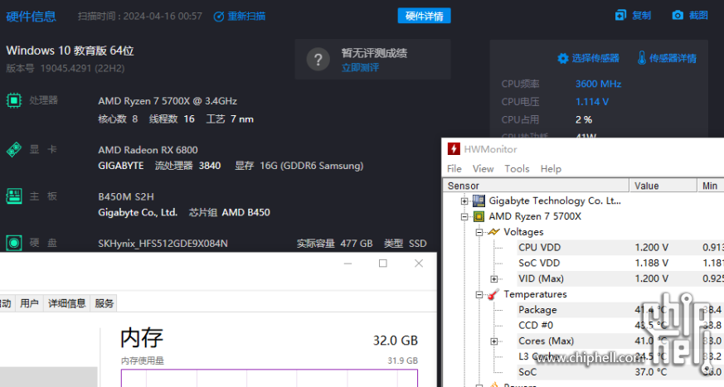Viewport: 724px width, 387px height.
Task: Click 32.0 GB memory total text
Action: point(396,341)
